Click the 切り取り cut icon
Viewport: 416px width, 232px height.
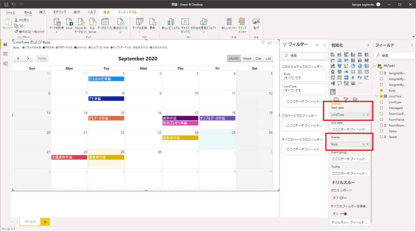(x=16, y=20)
